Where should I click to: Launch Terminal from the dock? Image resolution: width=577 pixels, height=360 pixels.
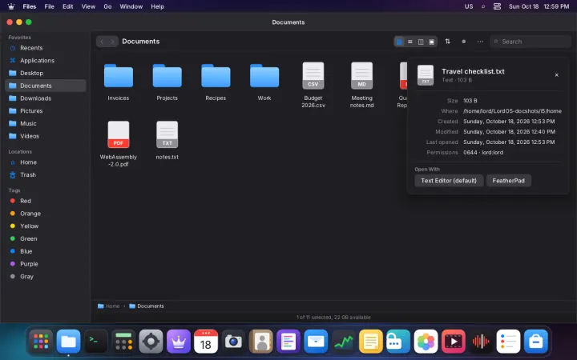[x=96, y=342]
